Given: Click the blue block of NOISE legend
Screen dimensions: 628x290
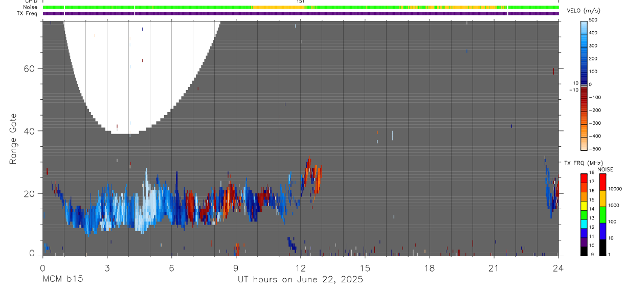Looking at the screenshot, I should click(602, 231).
